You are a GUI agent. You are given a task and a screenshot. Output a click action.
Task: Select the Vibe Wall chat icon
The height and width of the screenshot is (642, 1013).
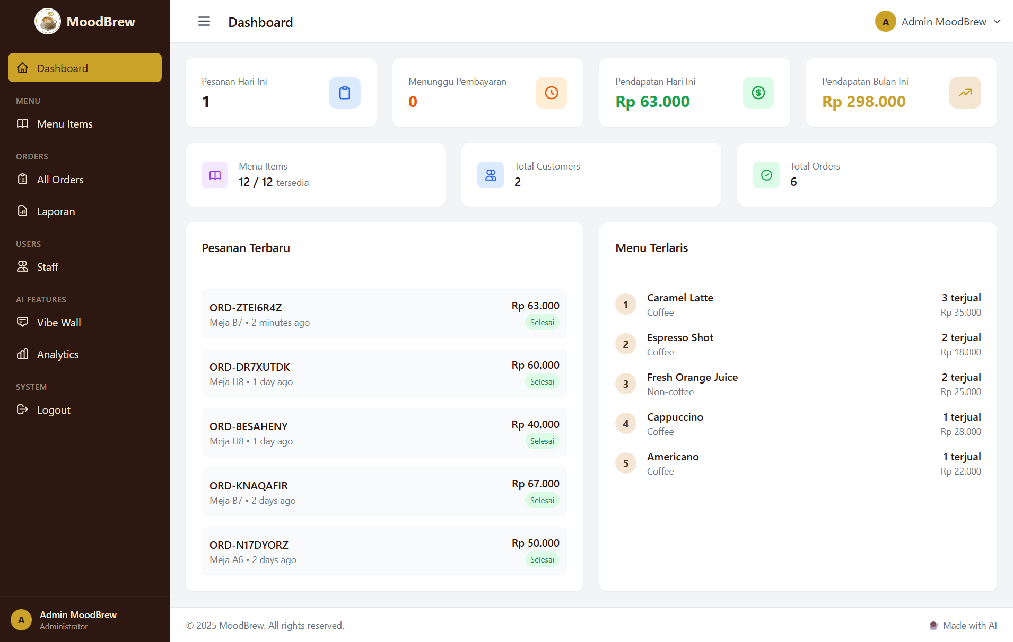pyautogui.click(x=23, y=322)
